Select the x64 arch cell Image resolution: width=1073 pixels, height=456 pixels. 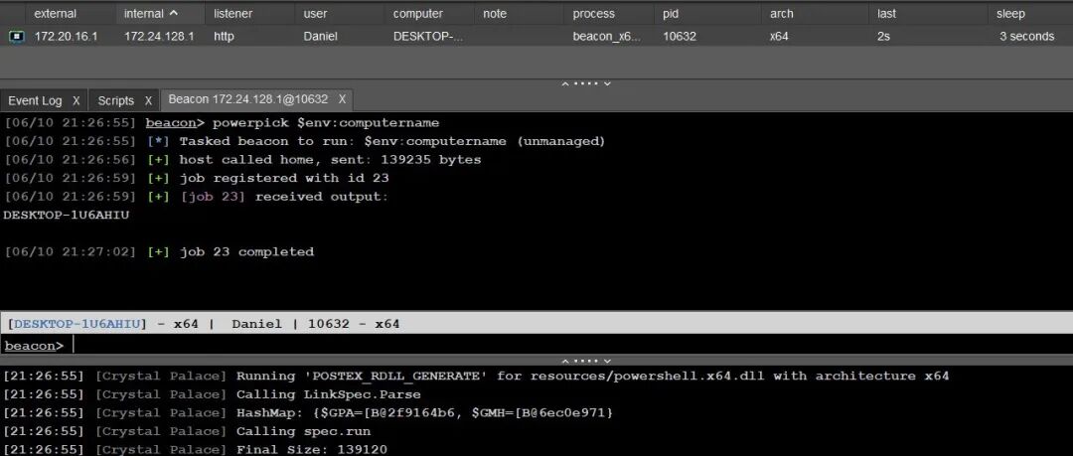(779, 37)
